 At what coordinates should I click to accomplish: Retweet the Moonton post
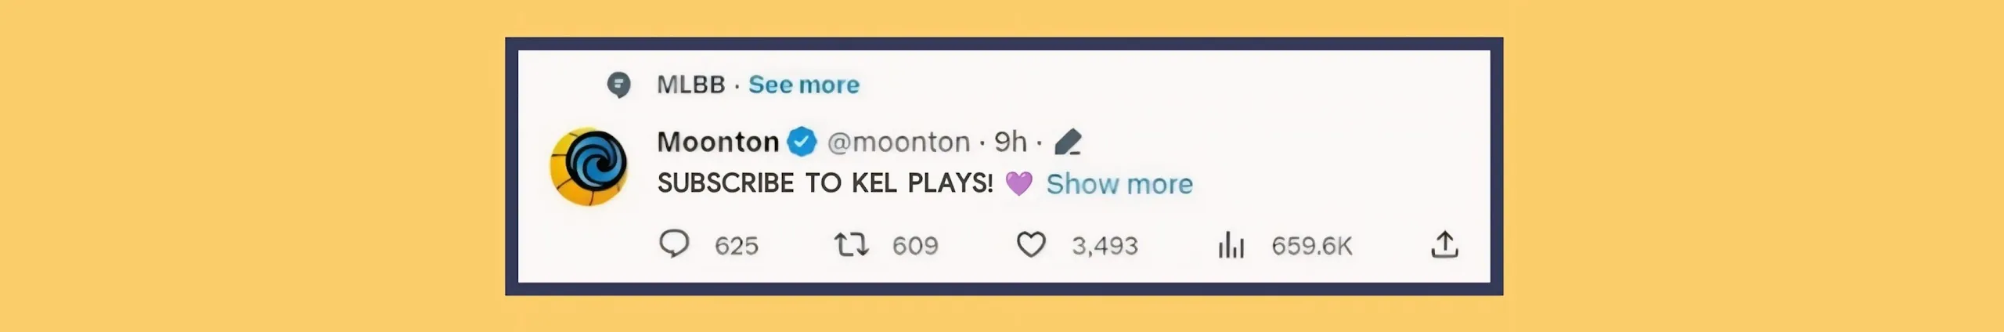[x=851, y=245]
